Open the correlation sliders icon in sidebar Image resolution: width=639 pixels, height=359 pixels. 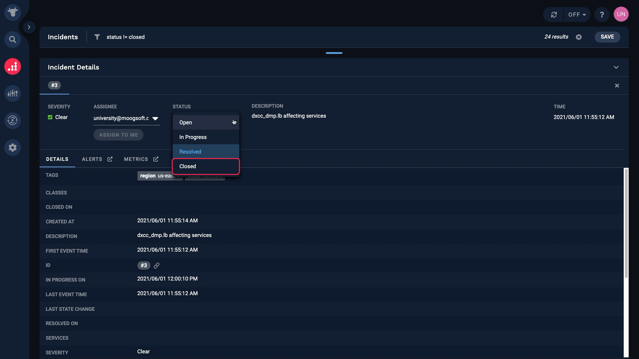tap(13, 93)
